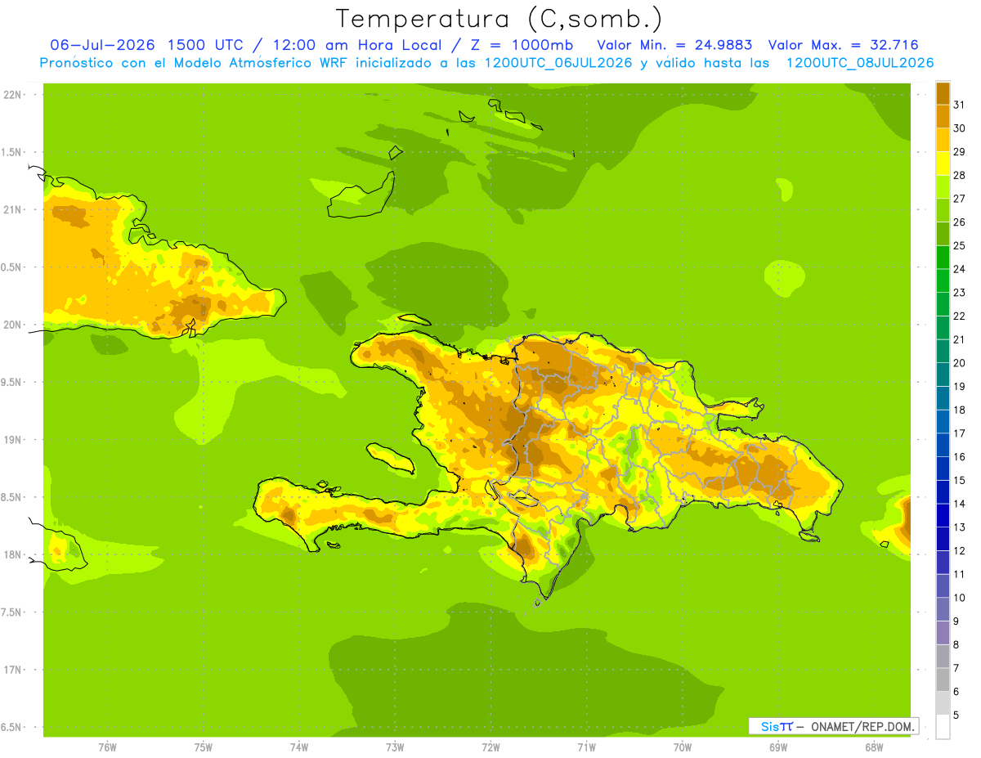Screen dimensions: 981x758
Task: Pick the gray legend band between 6 and 7
Action: 943,680
